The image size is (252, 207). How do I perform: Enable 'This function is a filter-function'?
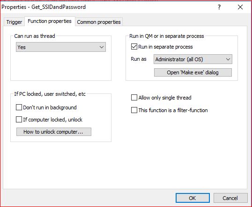(x=134, y=110)
